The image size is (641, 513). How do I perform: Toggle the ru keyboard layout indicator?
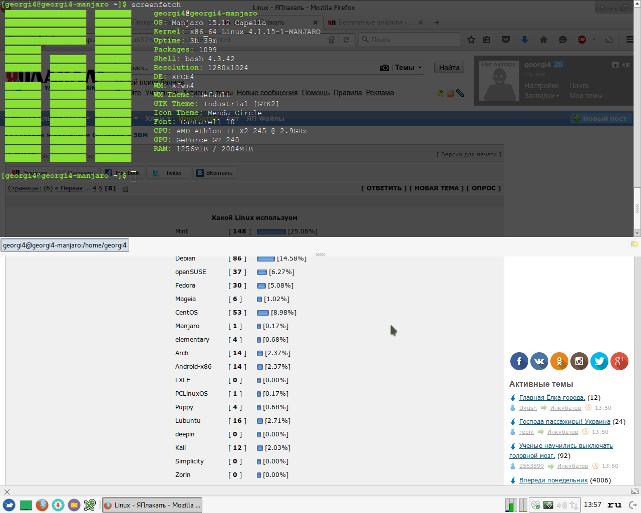tap(614, 505)
